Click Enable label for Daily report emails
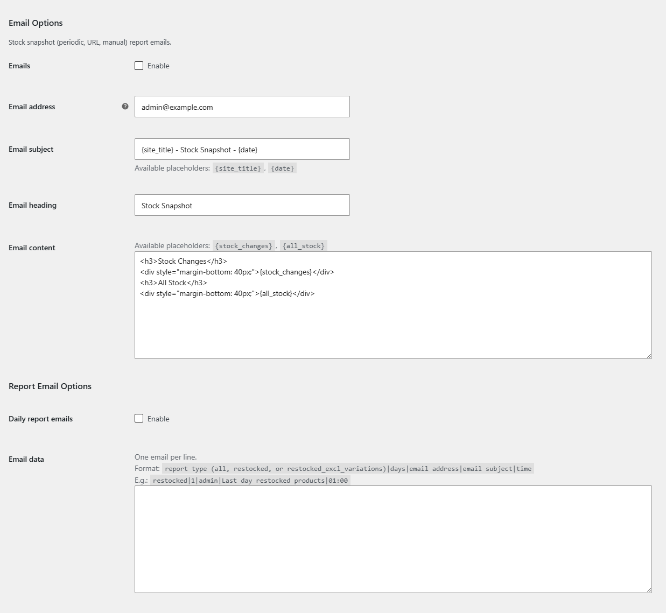The image size is (666, 613). click(x=158, y=419)
